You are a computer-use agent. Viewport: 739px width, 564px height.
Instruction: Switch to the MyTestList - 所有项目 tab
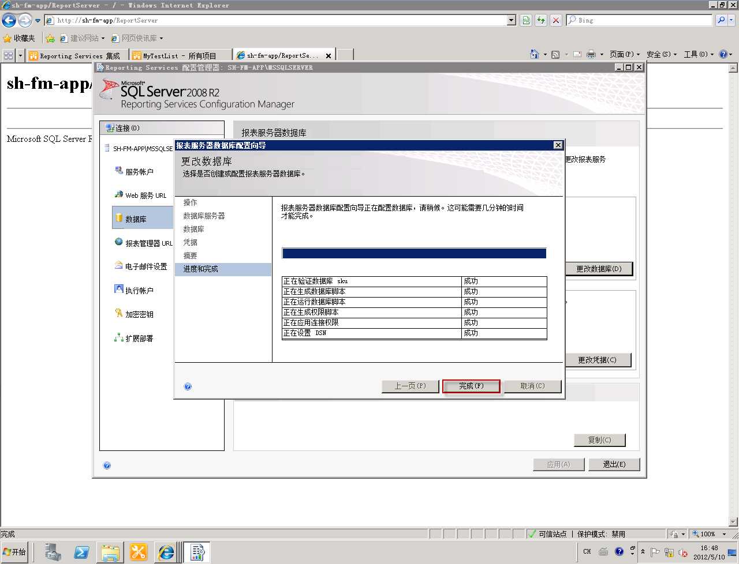click(x=180, y=55)
